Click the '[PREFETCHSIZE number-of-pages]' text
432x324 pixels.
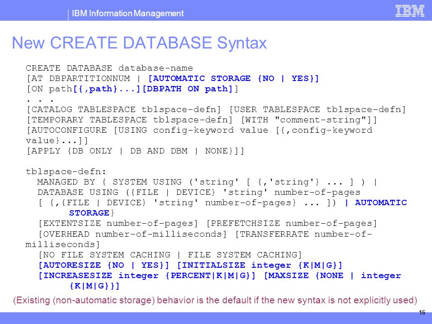pos(292,224)
